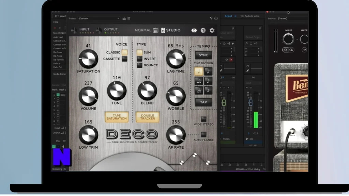This screenshot has width=349, height=196.
Task: Enable the Cassette voice option
Action: [125, 59]
